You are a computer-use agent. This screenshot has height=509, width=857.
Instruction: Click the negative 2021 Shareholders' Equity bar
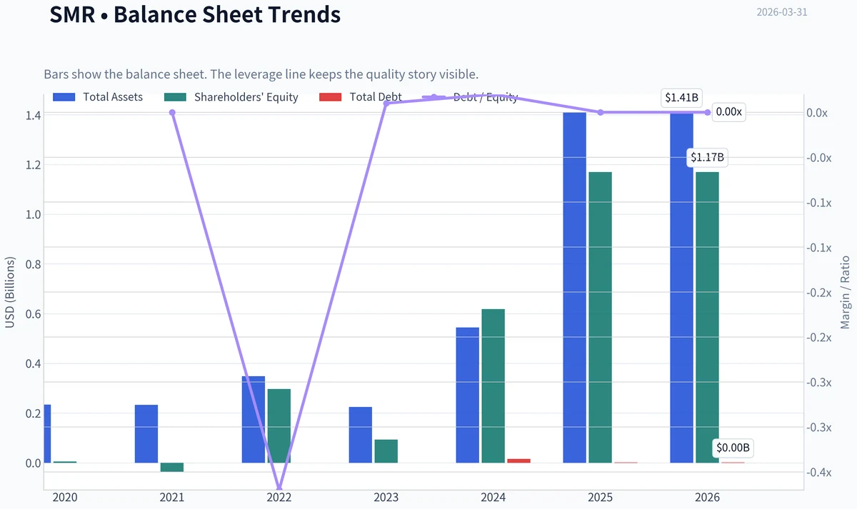tap(172, 468)
